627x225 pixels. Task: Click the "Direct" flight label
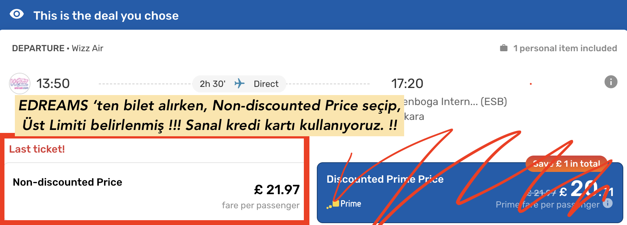pyautogui.click(x=266, y=84)
